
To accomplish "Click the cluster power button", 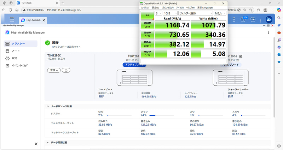I will [66, 70].
